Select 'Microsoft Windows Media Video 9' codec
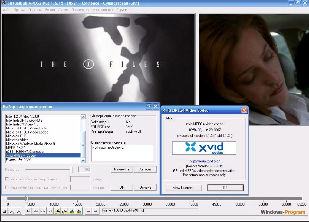The width and height of the screenshot is (309, 222). [43, 144]
